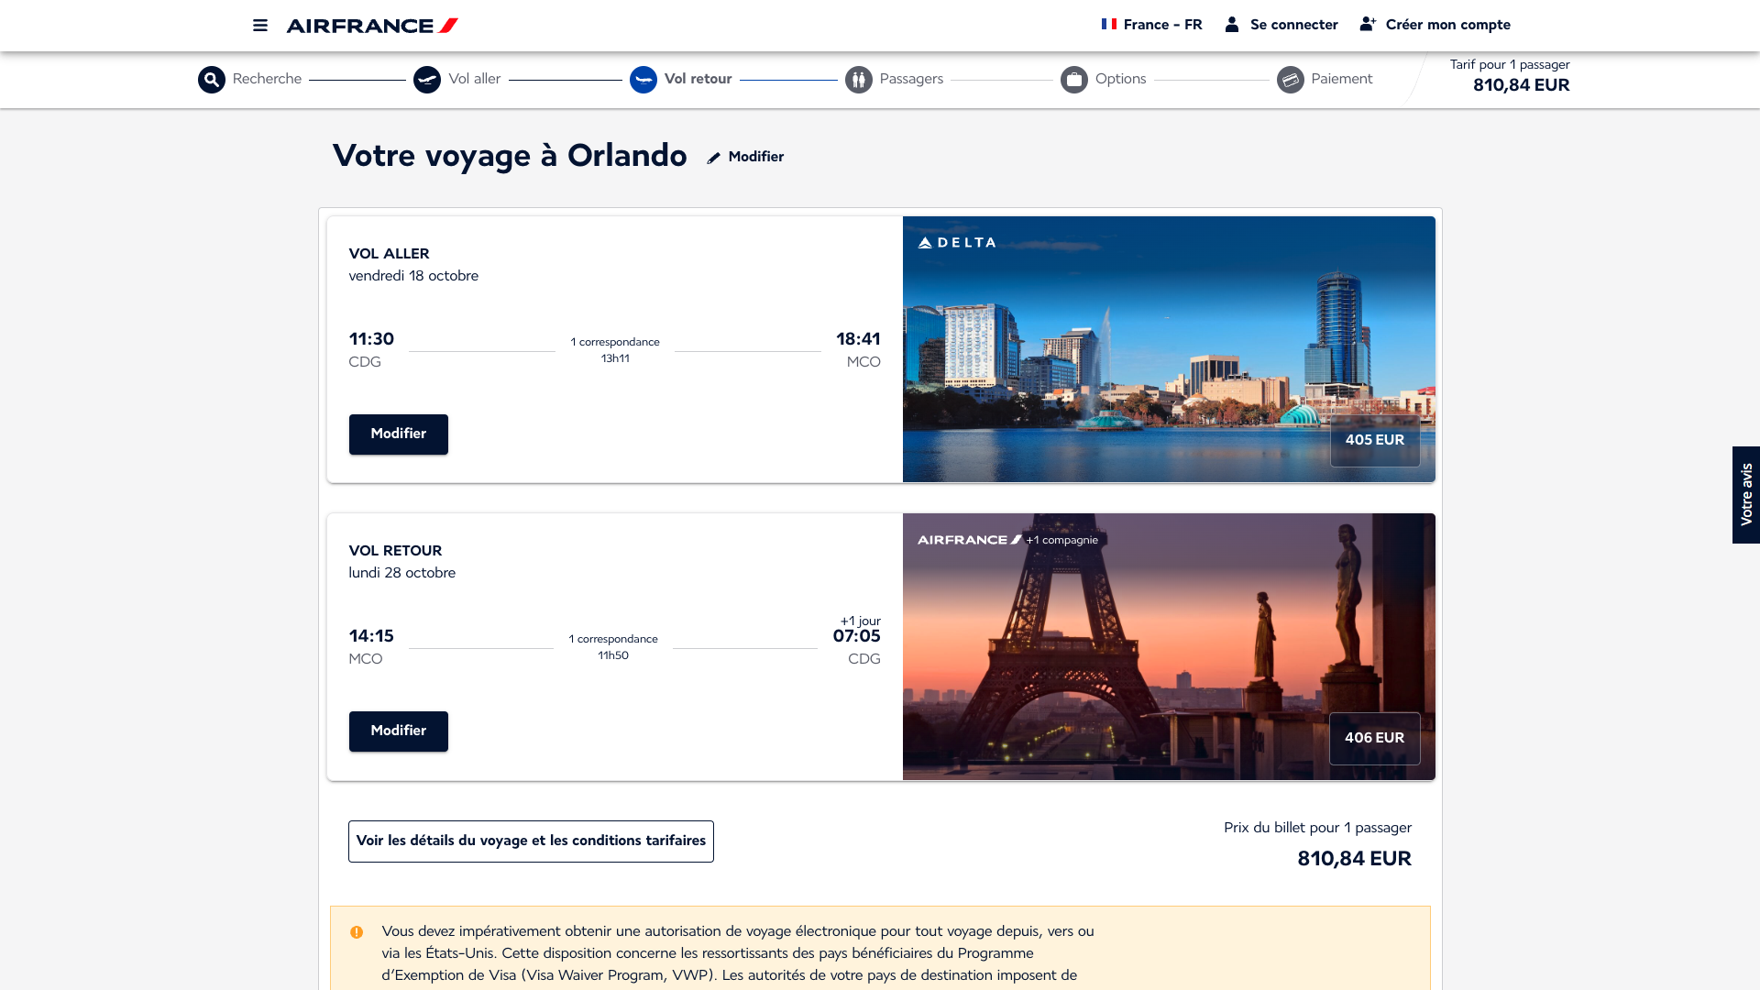Viewport: 1760px width, 990px height.
Task: Select the Vol aller plane icon
Action: pos(427,80)
